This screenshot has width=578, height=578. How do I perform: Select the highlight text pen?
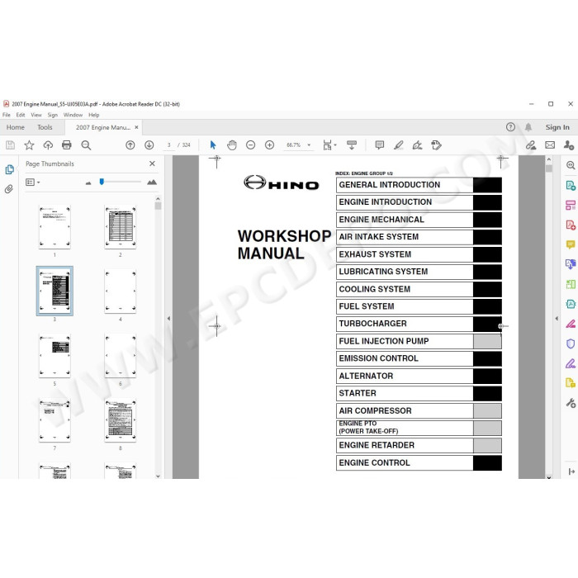coord(398,145)
